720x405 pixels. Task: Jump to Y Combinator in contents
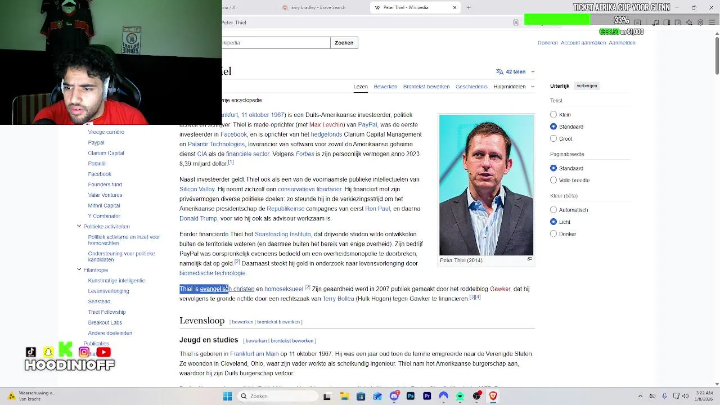tap(104, 216)
